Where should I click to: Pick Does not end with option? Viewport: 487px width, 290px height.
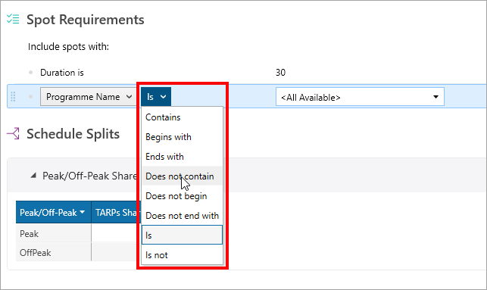tap(182, 216)
